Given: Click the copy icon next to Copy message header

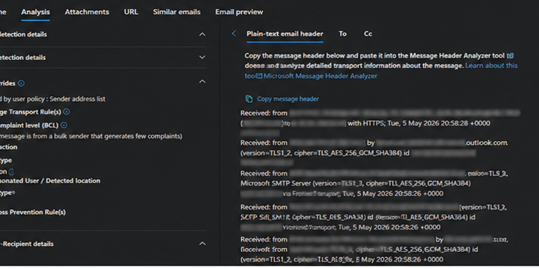Looking at the screenshot, I should (249, 99).
